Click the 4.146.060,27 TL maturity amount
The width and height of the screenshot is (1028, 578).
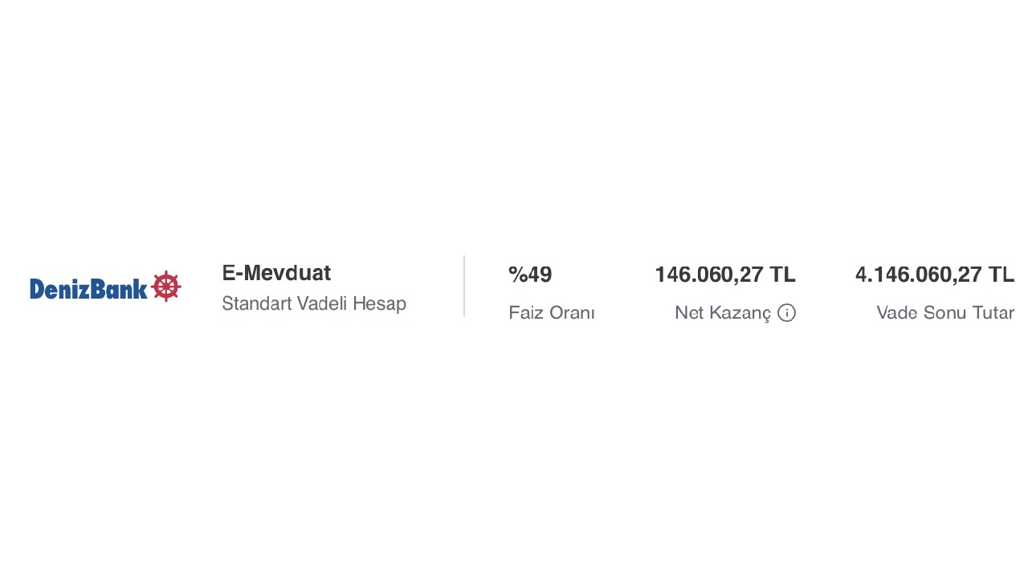tap(935, 275)
